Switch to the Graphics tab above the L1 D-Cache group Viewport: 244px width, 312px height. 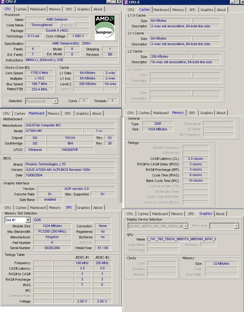[207, 10]
